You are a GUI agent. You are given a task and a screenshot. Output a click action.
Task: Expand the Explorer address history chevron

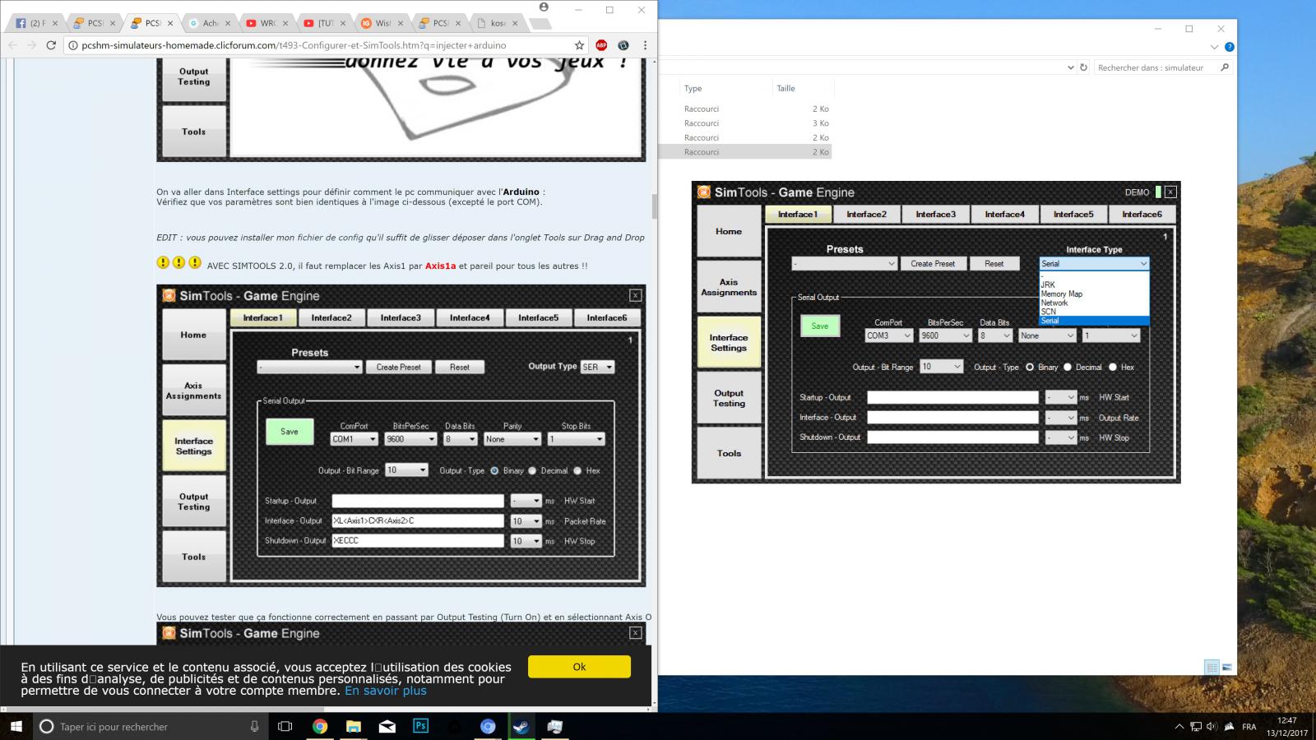point(1070,67)
